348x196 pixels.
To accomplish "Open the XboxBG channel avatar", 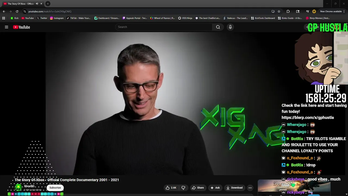I will (18, 187).
